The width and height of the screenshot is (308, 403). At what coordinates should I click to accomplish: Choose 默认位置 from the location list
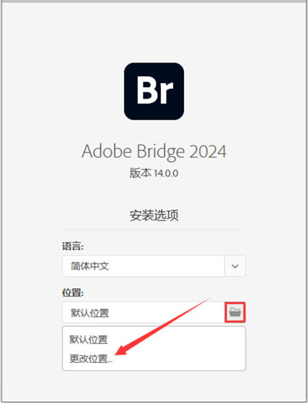click(89, 340)
